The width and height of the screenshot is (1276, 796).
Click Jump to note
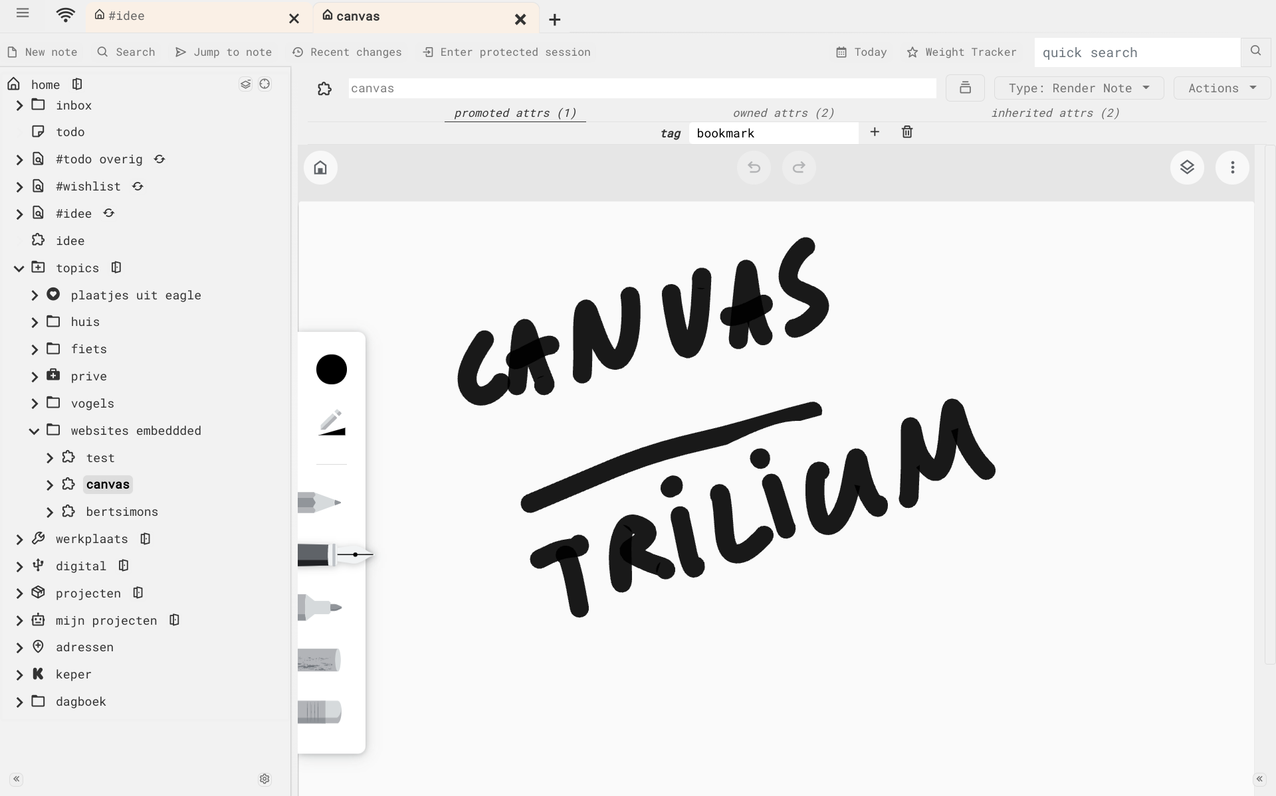223,52
